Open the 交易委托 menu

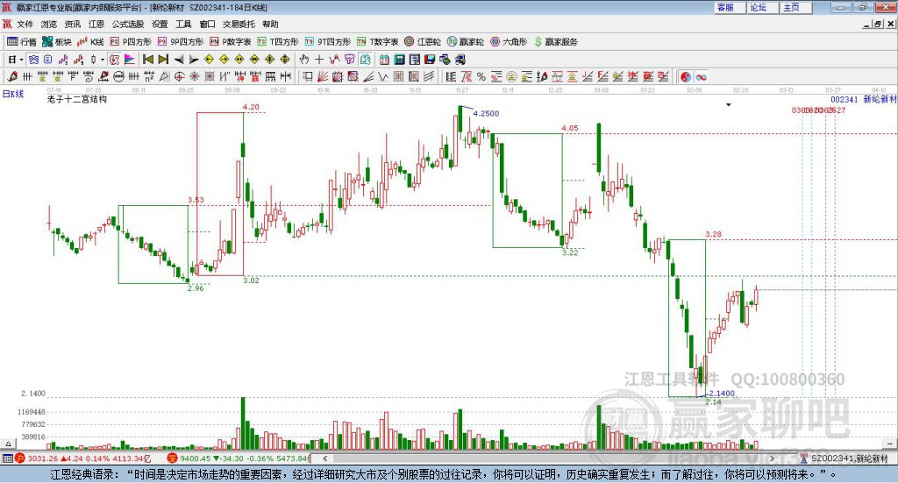pyautogui.click(x=239, y=24)
